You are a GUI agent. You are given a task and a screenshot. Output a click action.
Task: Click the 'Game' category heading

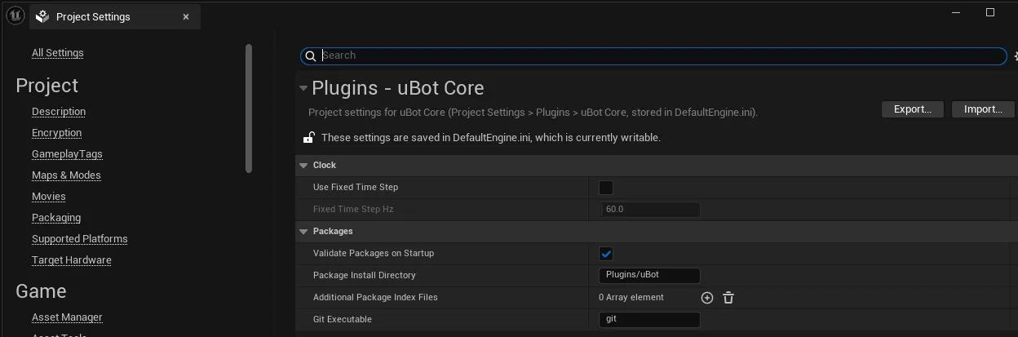[41, 291]
